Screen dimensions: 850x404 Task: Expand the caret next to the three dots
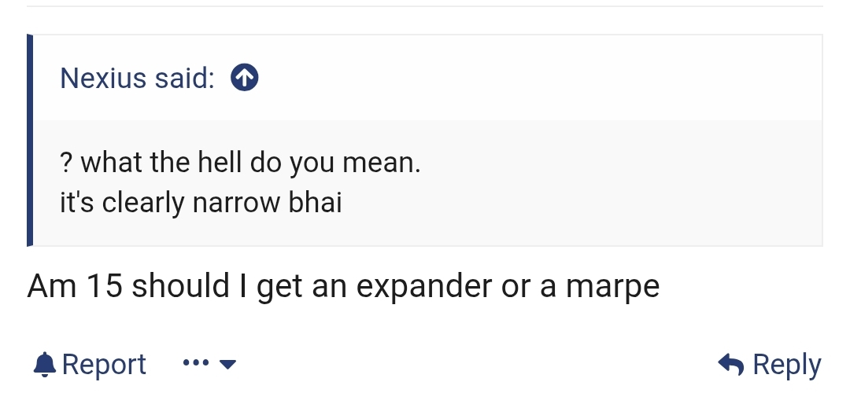coord(227,365)
